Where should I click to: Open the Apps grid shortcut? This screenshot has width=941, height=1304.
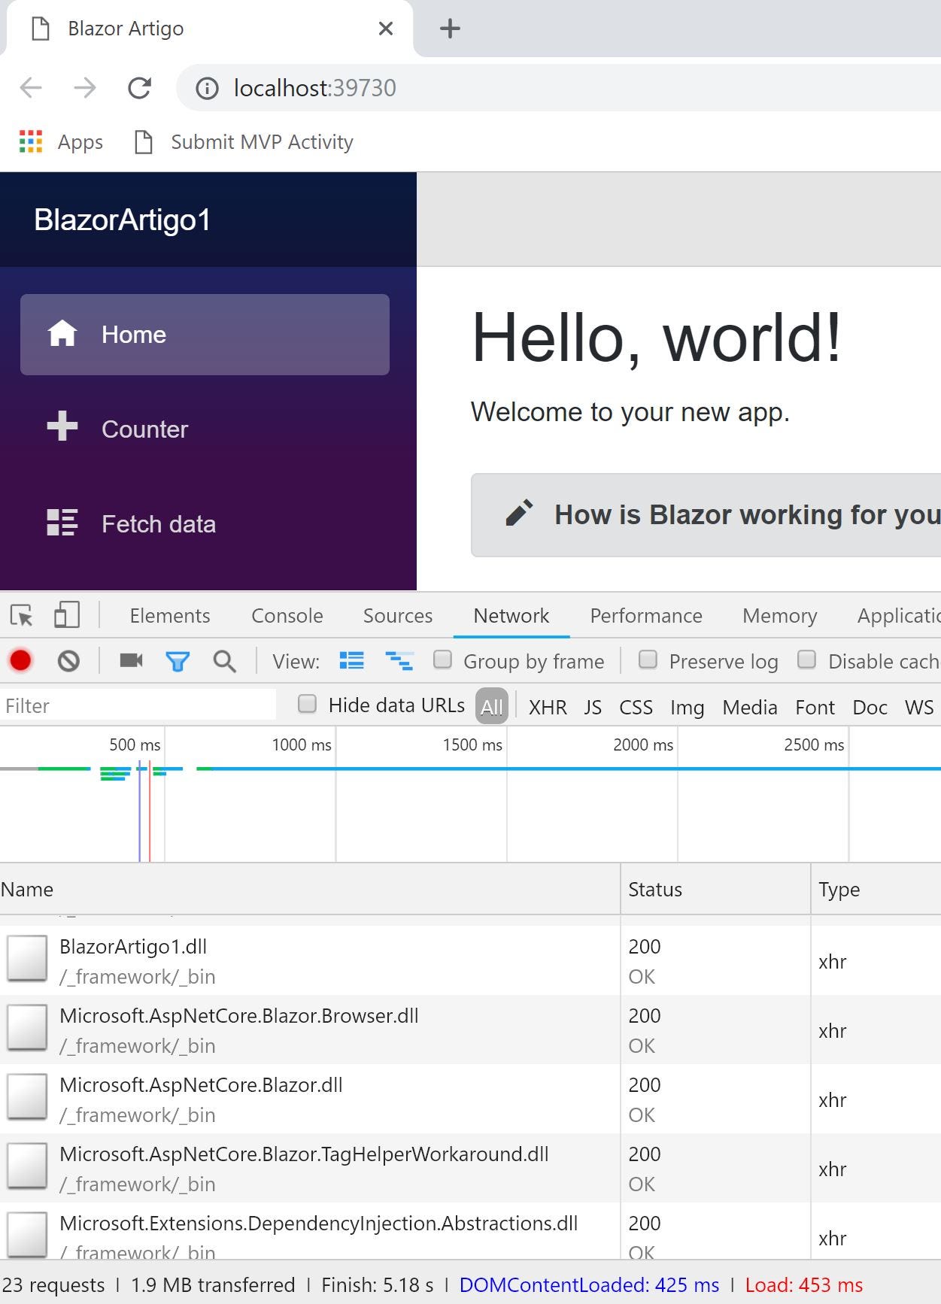(x=60, y=141)
